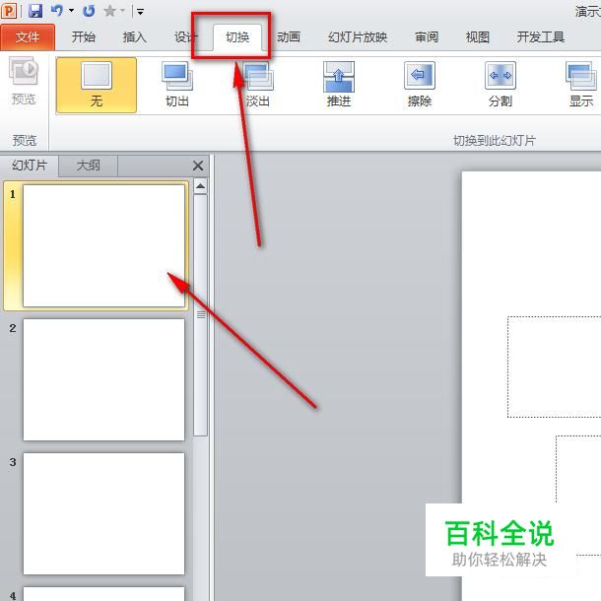Viewport: 601px width, 601px height.
Task: Open the 视图 ribbon tab
Action: [477, 37]
